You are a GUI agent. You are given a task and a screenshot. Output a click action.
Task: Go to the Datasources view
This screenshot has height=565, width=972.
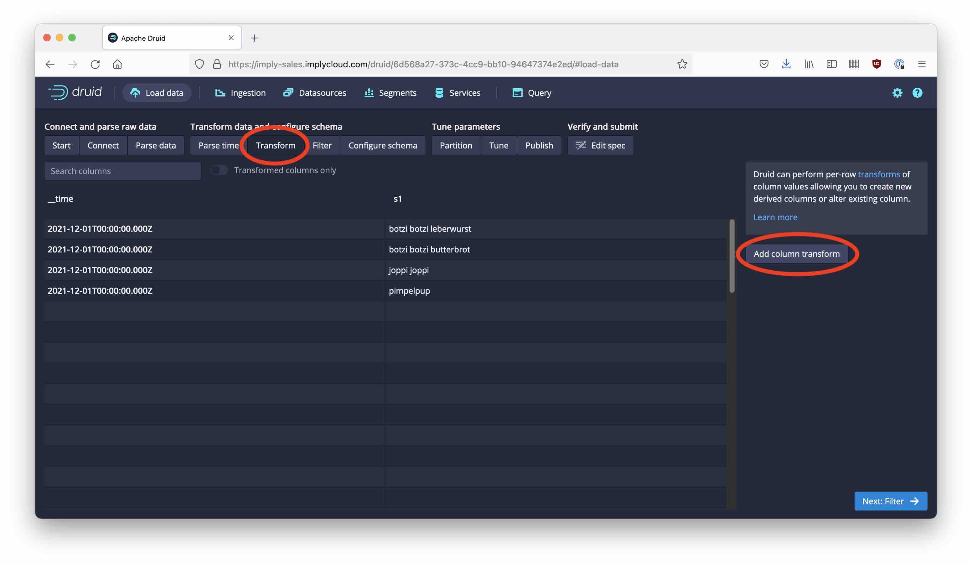[x=315, y=93]
